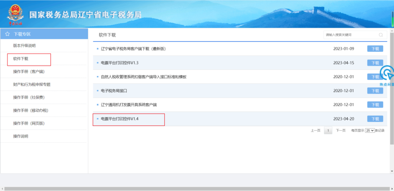This screenshot has height=191, width=394.
Task: Open link 辽宁通用机打发票开具系统客户端
Action: (129, 104)
